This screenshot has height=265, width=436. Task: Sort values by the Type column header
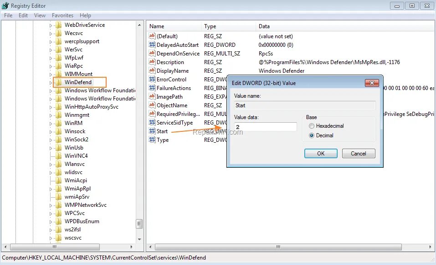click(228, 26)
